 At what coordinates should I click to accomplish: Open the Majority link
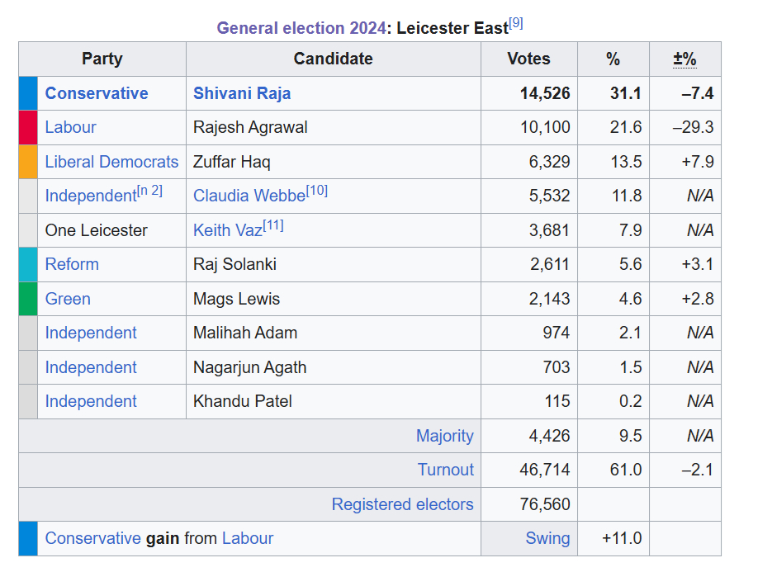445,436
